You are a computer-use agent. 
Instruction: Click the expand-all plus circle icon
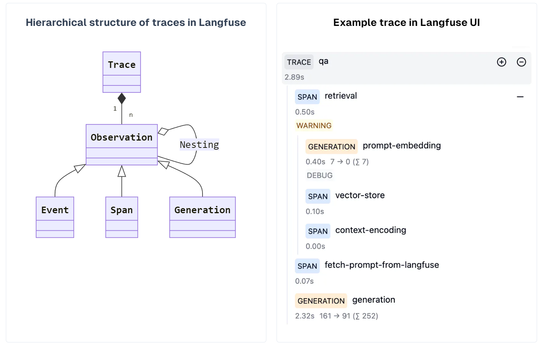coord(502,62)
